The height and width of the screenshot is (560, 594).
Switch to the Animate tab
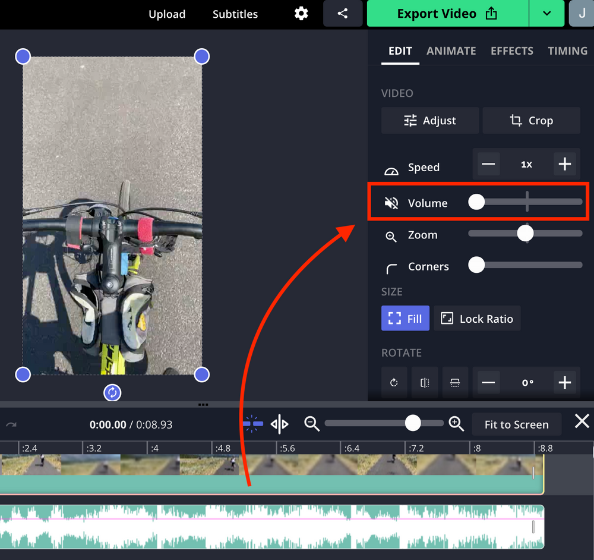click(451, 51)
